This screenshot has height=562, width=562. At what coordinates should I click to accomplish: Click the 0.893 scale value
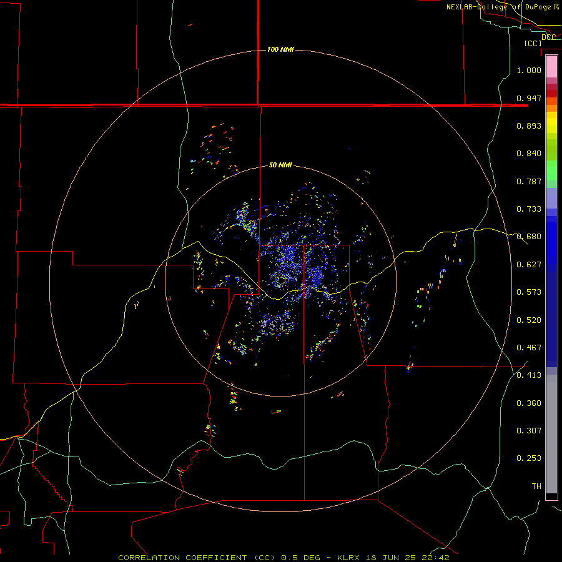(x=529, y=126)
